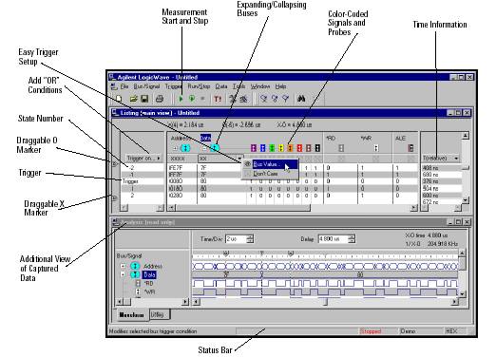Click the red T! trigger icon
Viewport: 496px width, 357px height.
(218, 99)
